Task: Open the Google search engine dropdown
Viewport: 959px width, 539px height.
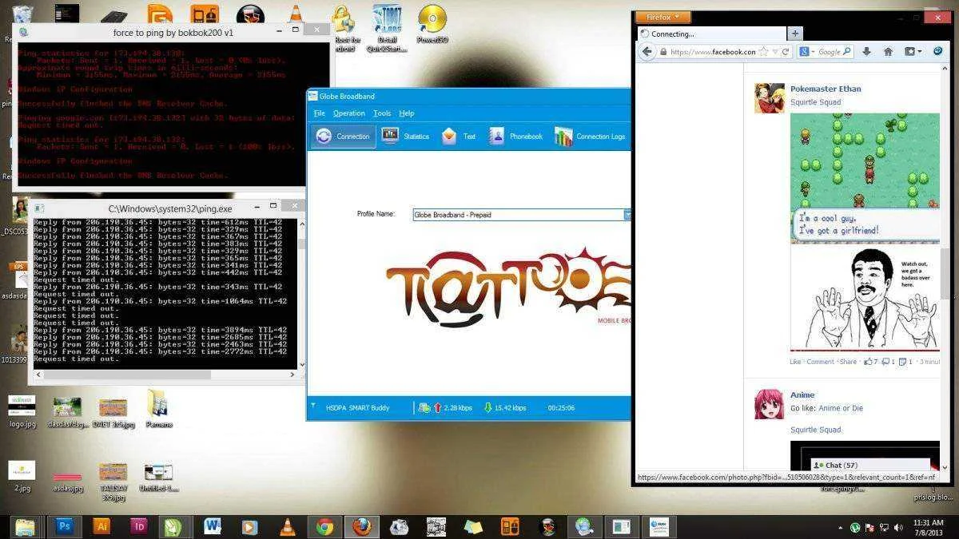Action: pos(808,52)
